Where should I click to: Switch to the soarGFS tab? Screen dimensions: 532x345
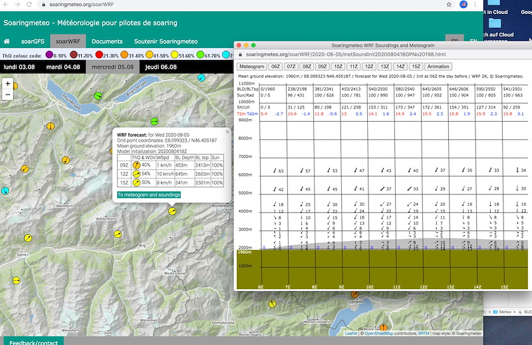(x=33, y=41)
